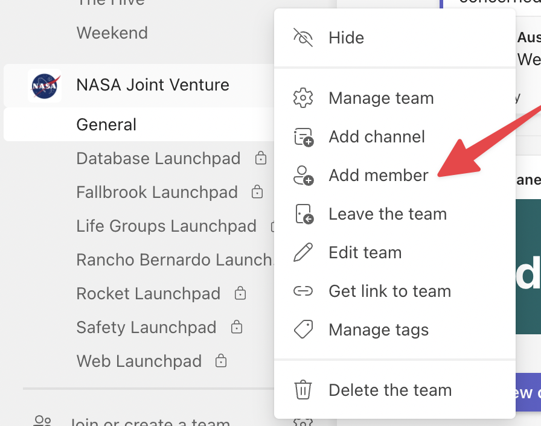Select Add member from context menu

379,176
